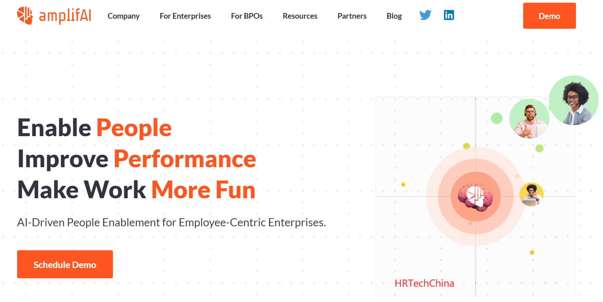Click the woman with headset avatar

574,100
